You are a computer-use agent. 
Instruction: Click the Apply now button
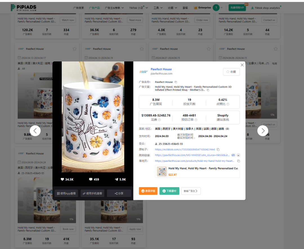coord(135,229)
